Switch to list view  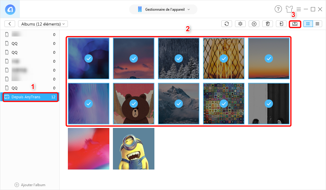pyautogui.click(x=317, y=24)
